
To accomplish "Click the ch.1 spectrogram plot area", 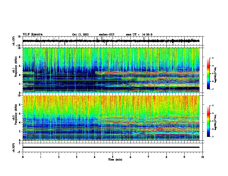I will [x=111, y=70].
